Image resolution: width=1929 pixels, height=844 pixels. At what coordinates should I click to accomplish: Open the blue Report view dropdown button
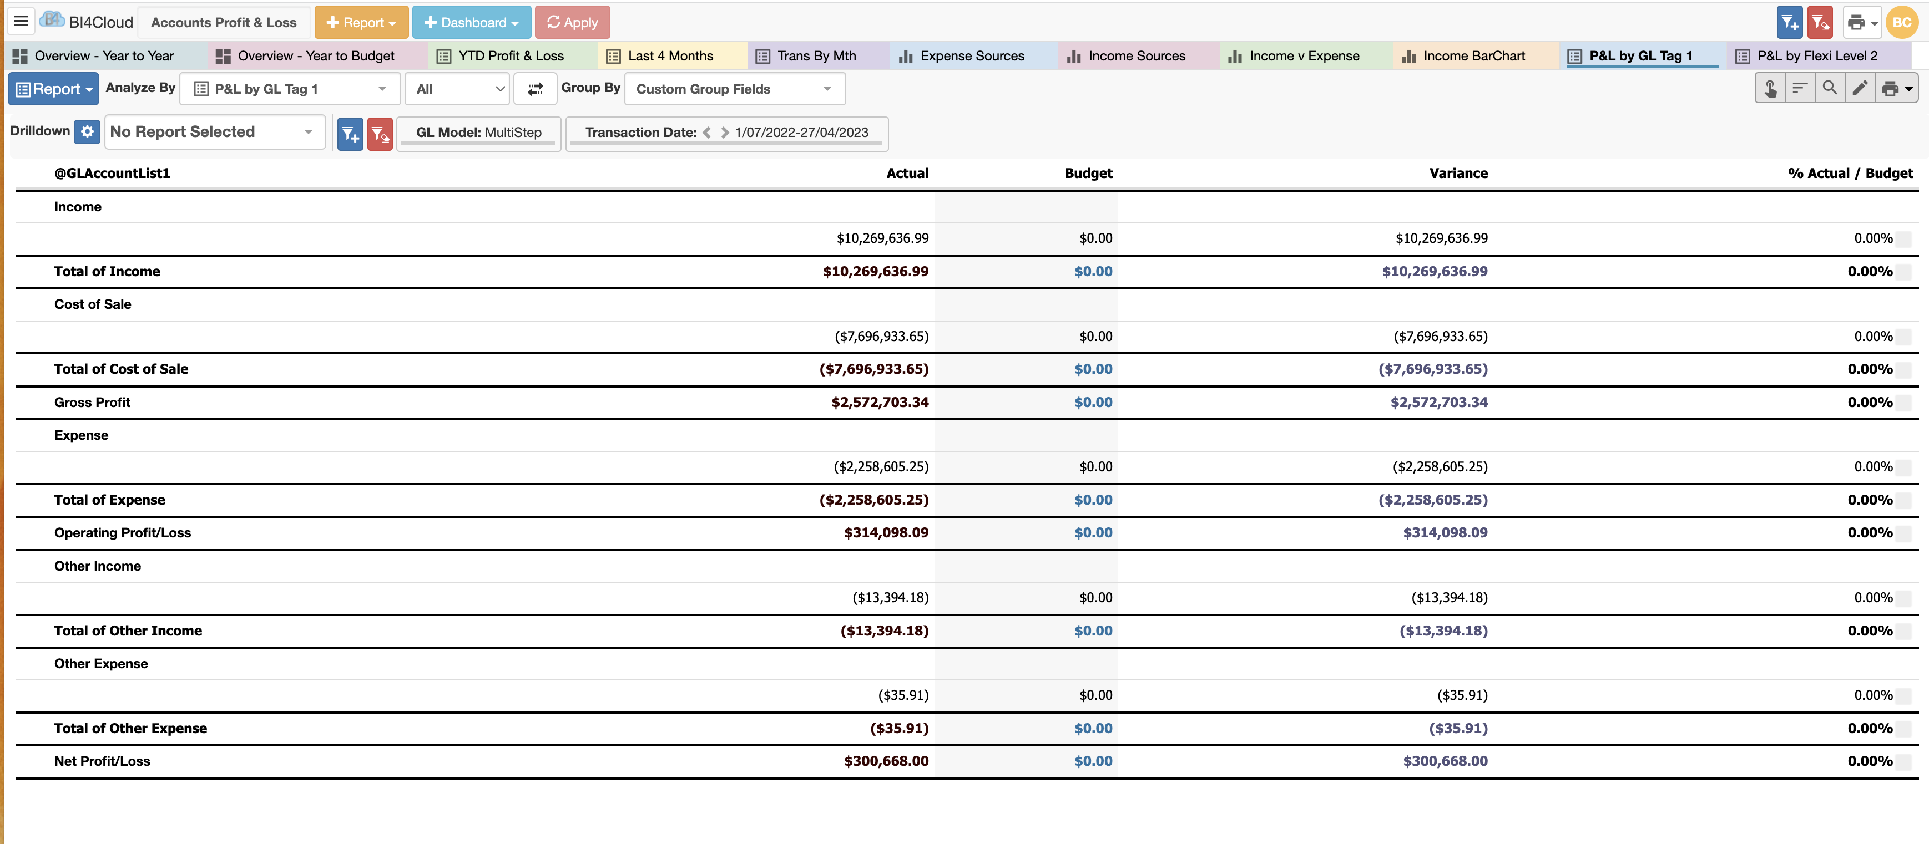pos(53,89)
